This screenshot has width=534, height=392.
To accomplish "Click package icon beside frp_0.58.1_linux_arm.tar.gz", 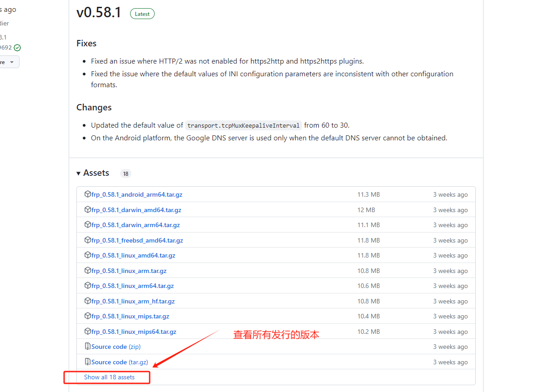I will click(x=88, y=271).
